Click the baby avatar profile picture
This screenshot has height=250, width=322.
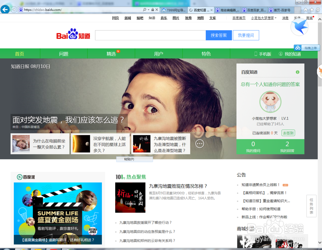(270, 102)
